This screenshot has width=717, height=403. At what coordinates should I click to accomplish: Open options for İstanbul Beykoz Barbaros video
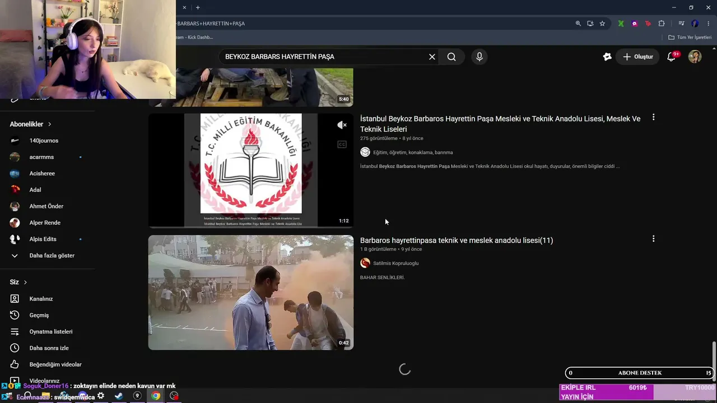point(653,118)
